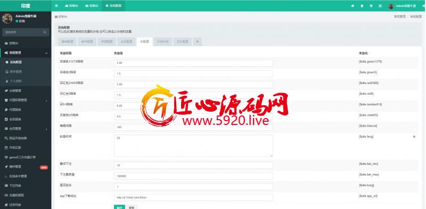The width and height of the screenshot is (426, 209).
Task: Open the gears icon at header's far right
Action: click(424, 6)
